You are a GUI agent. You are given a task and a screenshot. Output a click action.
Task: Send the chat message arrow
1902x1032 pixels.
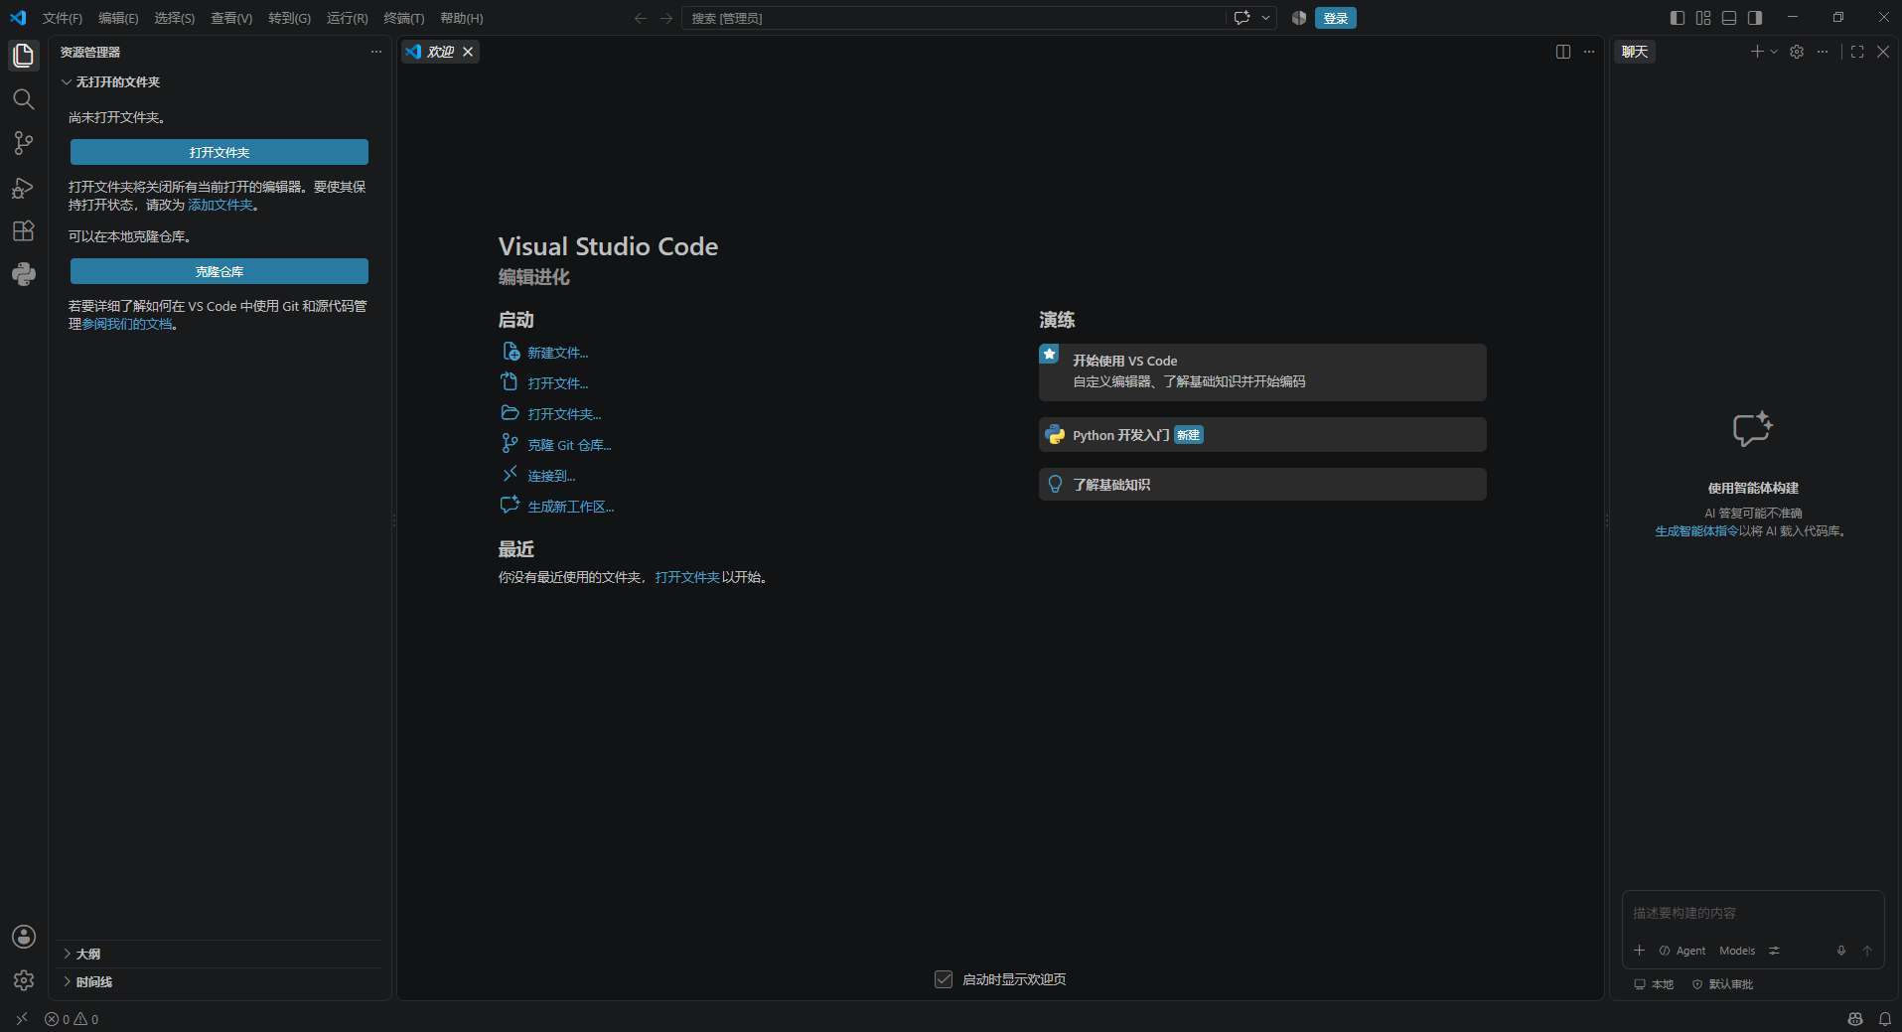[x=1867, y=951]
